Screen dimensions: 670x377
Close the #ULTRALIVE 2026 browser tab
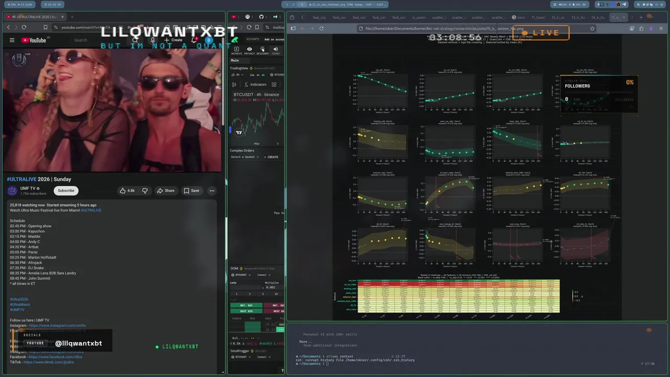coord(62,17)
